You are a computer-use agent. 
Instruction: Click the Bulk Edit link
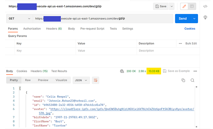(191, 44)
